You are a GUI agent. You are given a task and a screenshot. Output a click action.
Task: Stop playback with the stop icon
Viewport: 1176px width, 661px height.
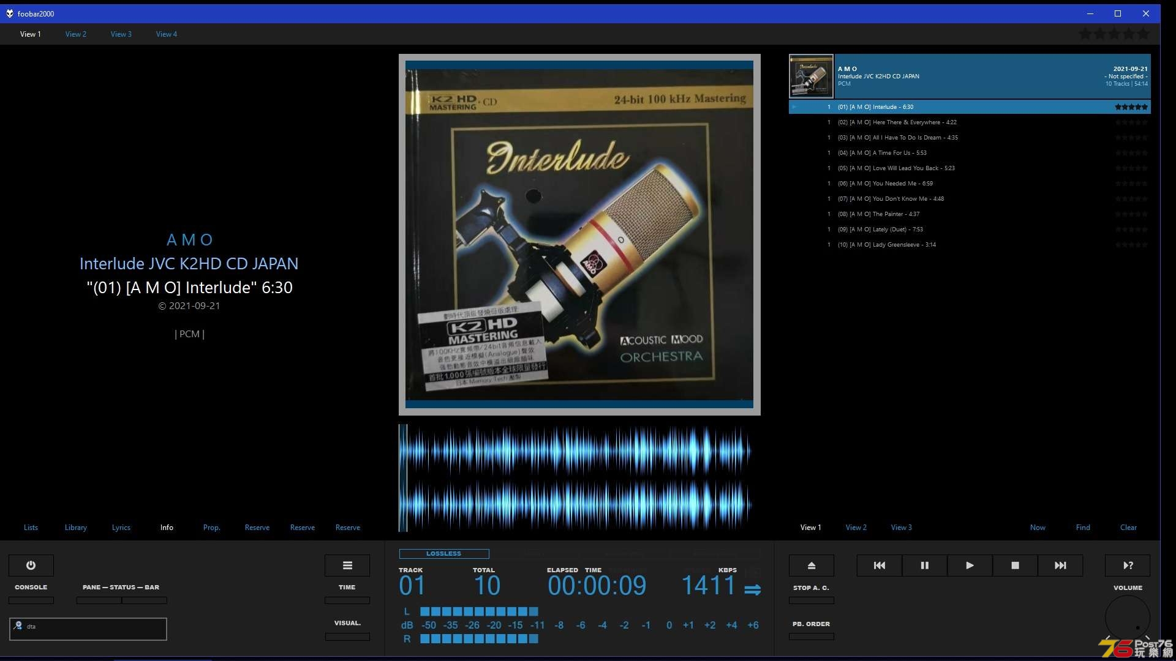click(1015, 566)
